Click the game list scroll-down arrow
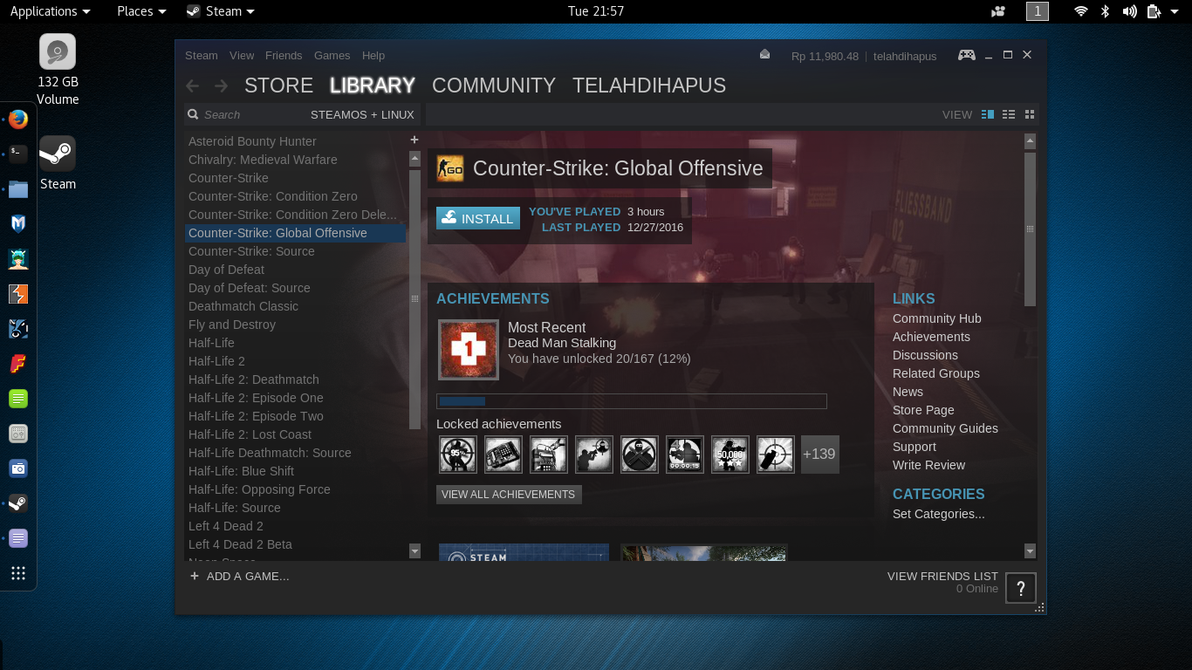This screenshot has width=1192, height=670. click(414, 550)
